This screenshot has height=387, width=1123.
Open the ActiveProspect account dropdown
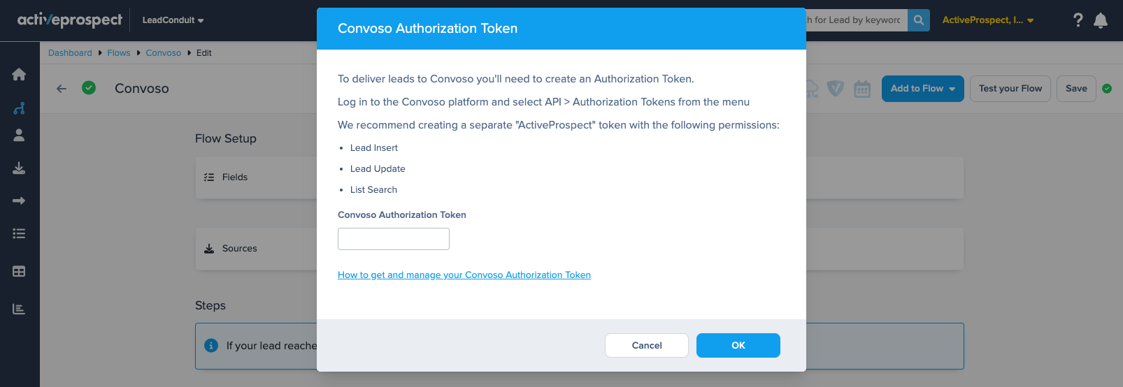pyautogui.click(x=987, y=20)
